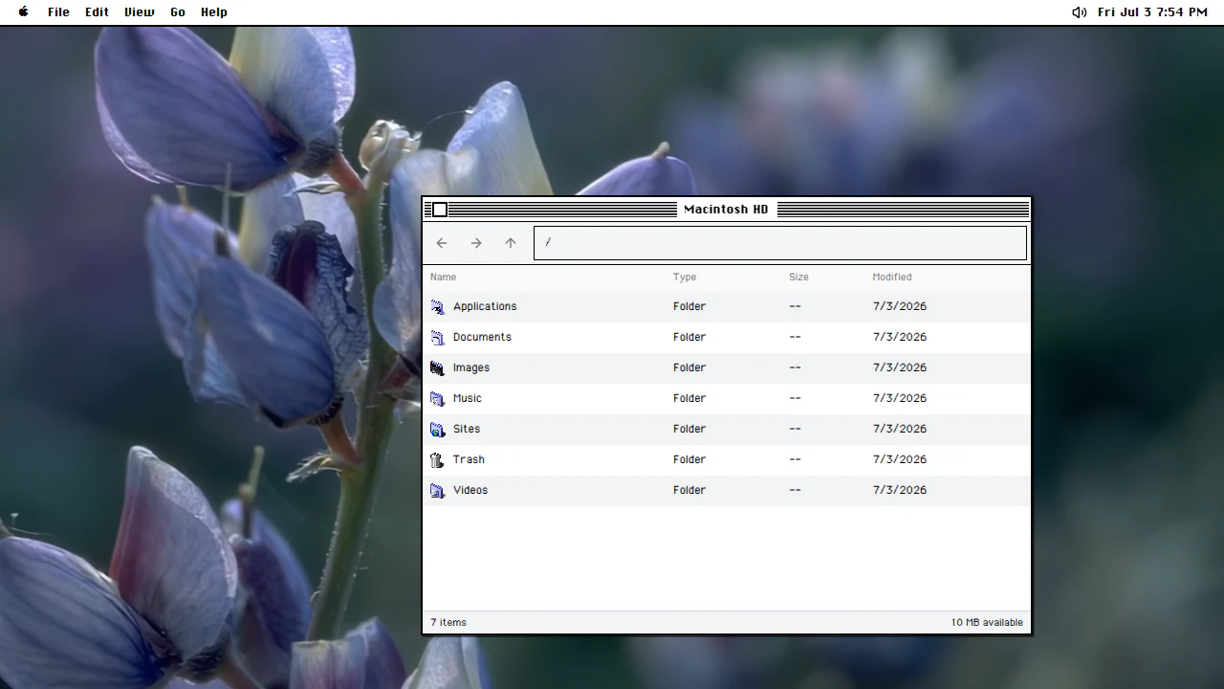Viewport: 1224px width, 689px height.
Task: Sort by the Type column header
Action: point(685,278)
